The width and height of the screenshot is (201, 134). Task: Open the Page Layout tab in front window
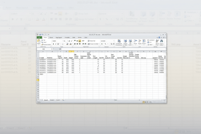click(59, 38)
